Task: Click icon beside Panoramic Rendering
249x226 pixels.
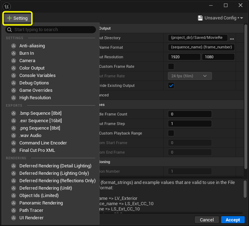Action: click(x=14, y=203)
